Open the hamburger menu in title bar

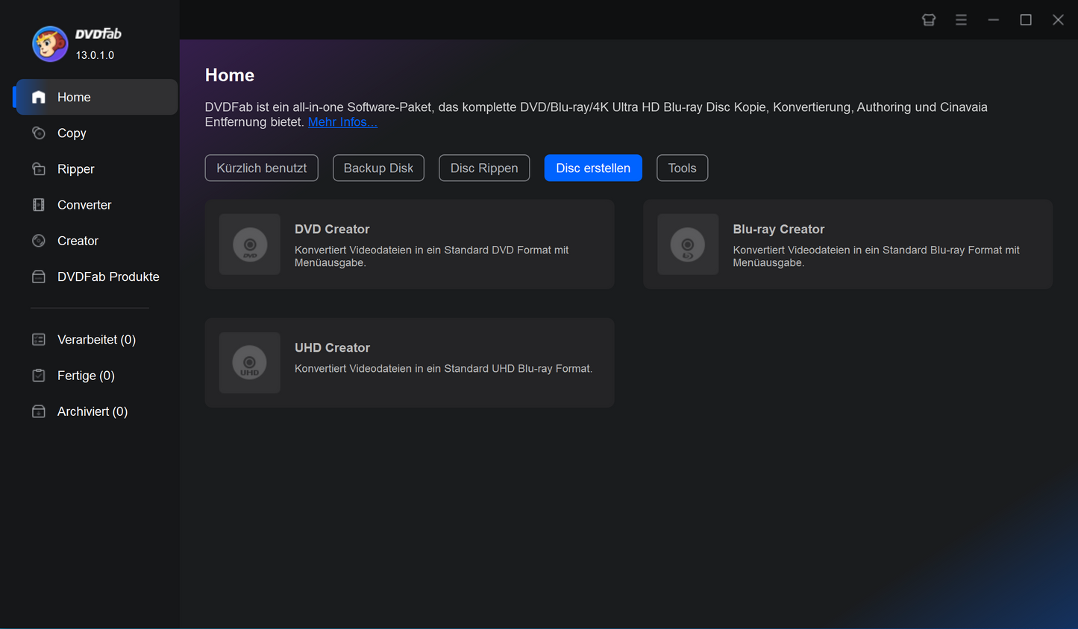(x=961, y=20)
